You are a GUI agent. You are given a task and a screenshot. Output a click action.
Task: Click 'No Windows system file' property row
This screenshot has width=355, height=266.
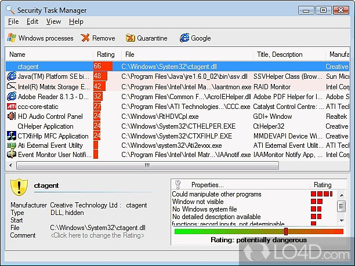(x=204, y=209)
